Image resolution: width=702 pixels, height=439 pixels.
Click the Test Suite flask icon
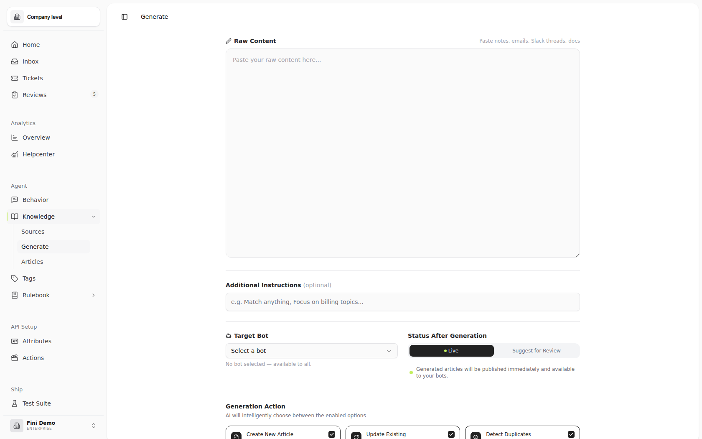pyautogui.click(x=15, y=403)
